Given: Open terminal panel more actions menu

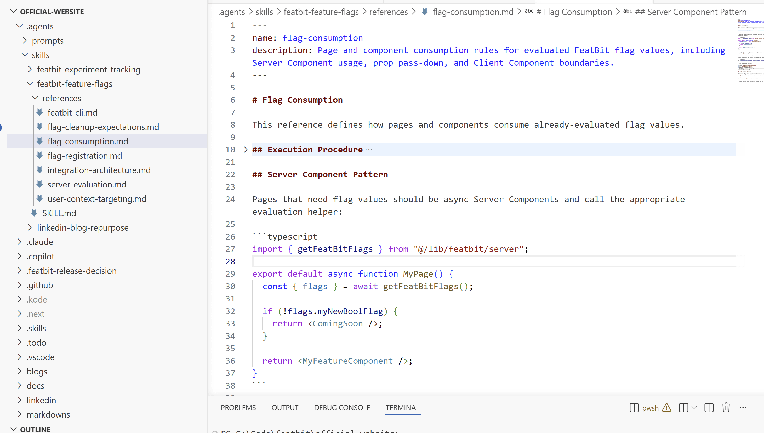Looking at the screenshot, I should pos(743,408).
